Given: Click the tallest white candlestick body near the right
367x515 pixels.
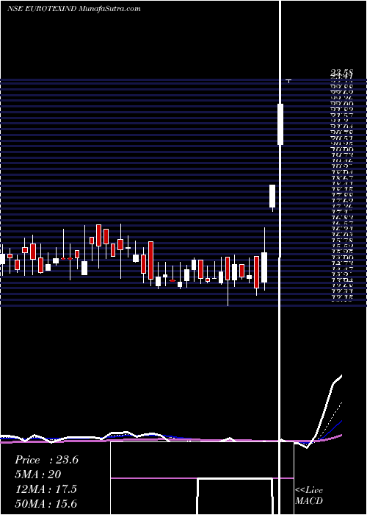Looking at the screenshot, I should tap(280, 124).
